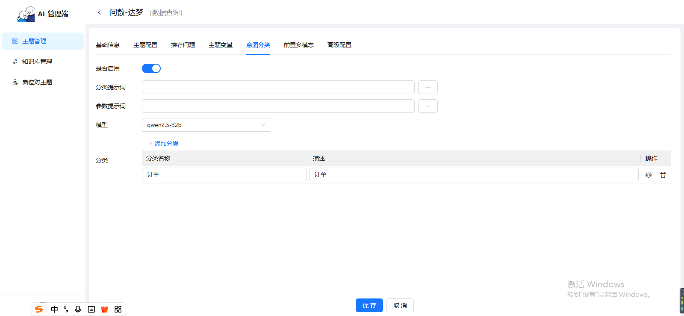Click the 添加分类 link

(x=164, y=144)
